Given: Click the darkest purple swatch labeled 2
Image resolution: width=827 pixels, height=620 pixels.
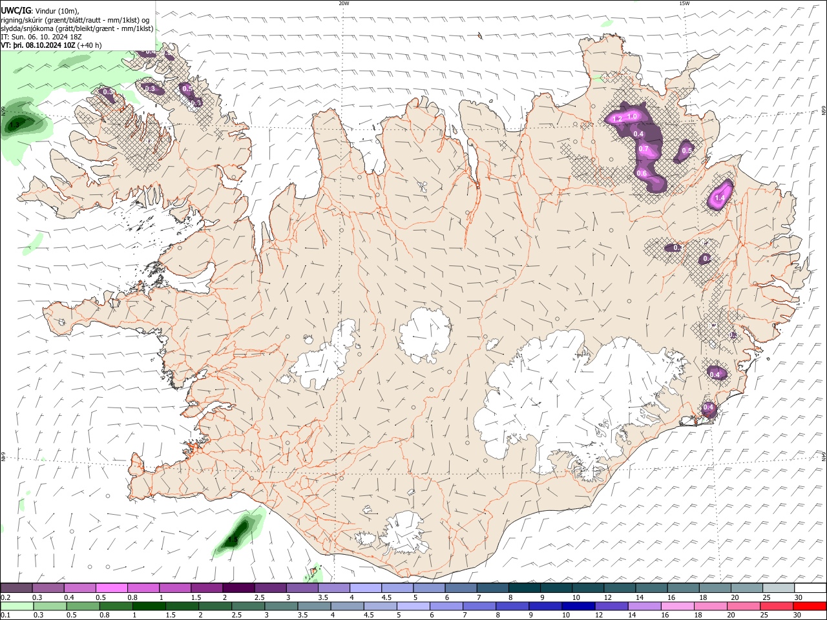Looking at the screenshot, I should pyautogui.click(x=238, y=588).
